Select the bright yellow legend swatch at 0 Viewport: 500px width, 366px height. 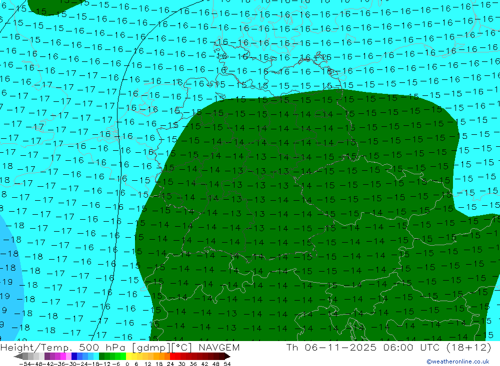point(129,356)
